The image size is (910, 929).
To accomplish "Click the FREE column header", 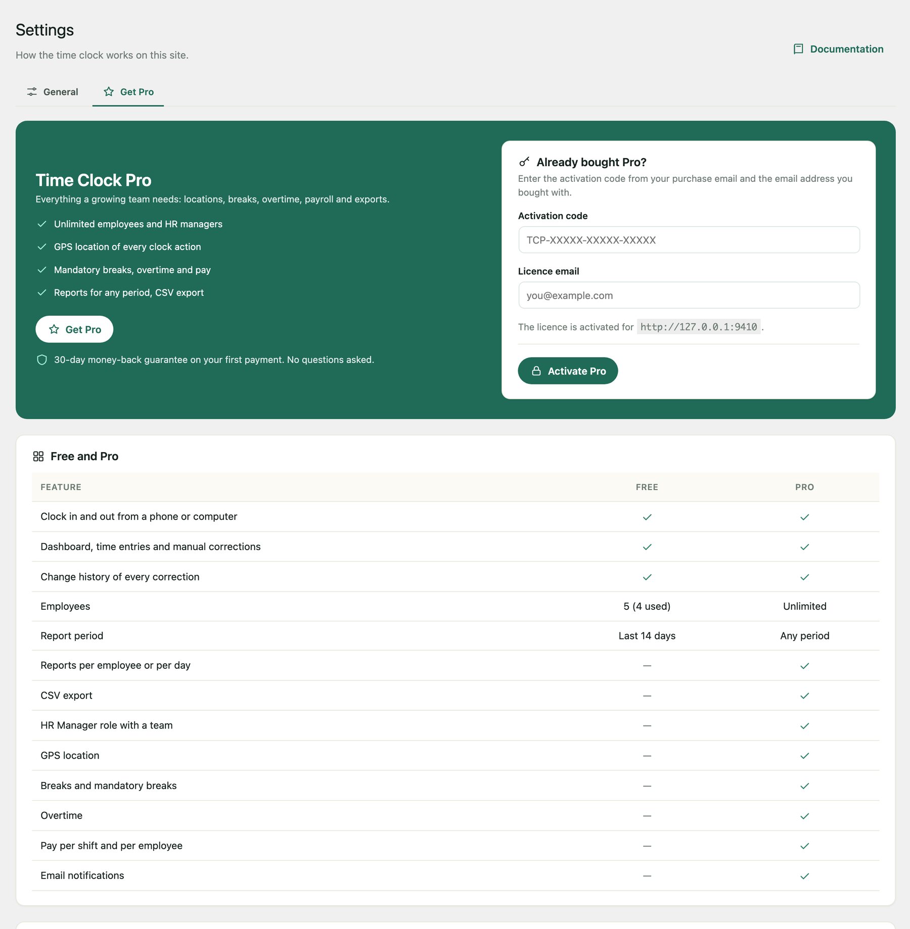I will tap(647, 487).
